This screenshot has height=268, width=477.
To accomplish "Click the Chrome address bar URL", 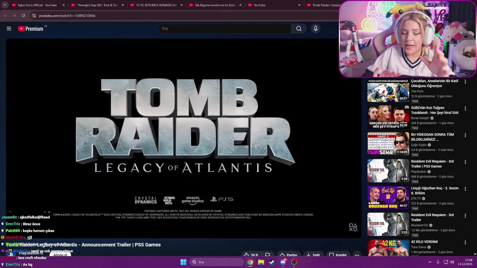I will click(67, 16).
